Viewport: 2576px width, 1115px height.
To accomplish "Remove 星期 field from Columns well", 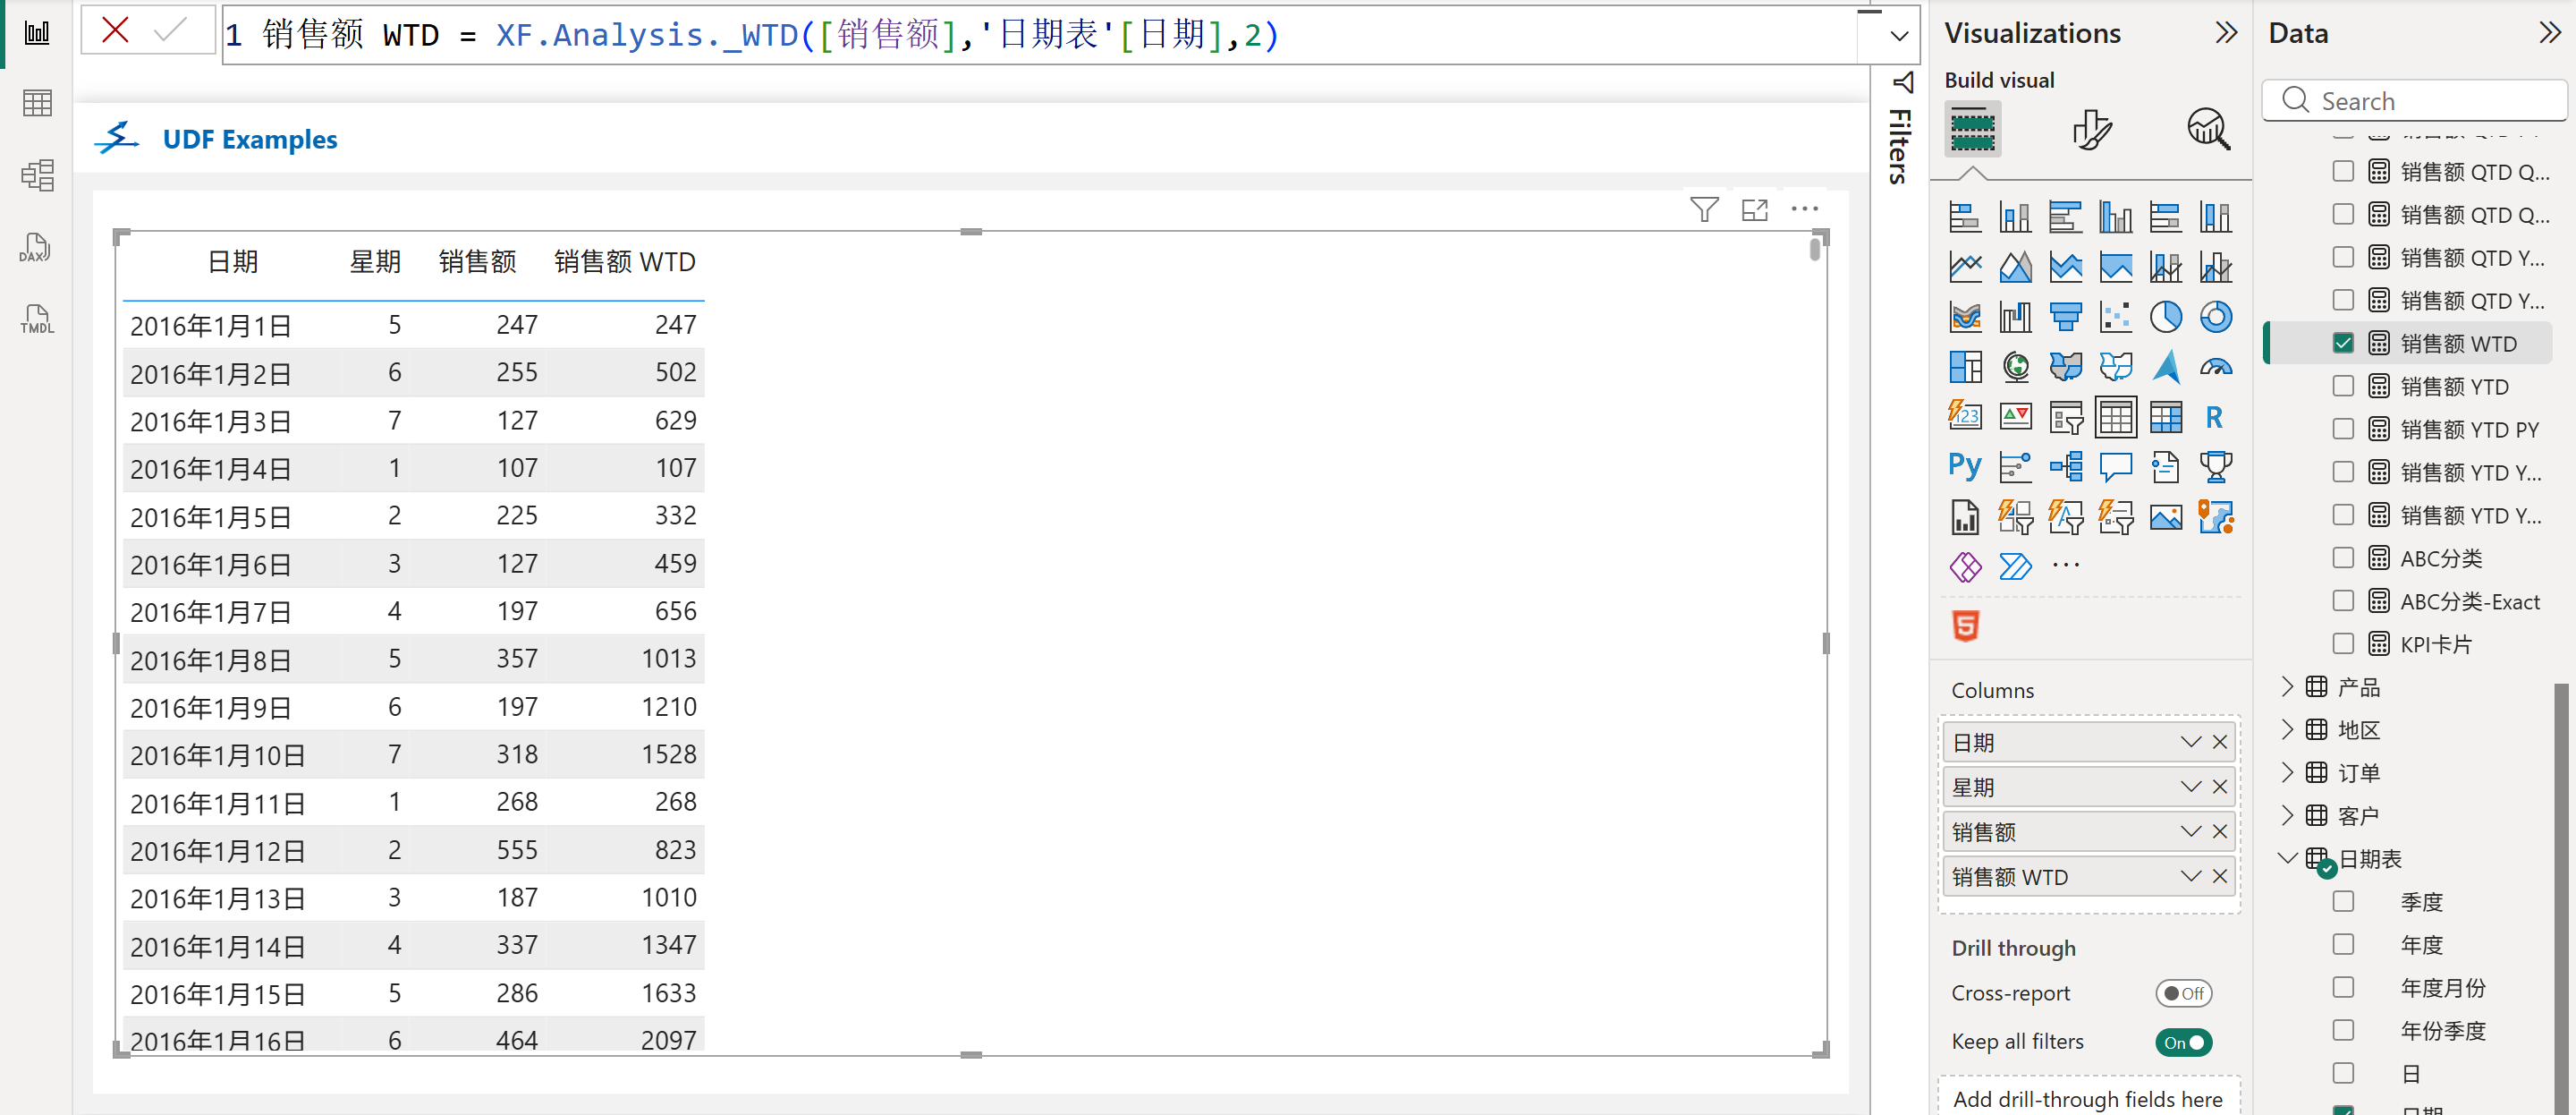I will [x=2220, y=787].
